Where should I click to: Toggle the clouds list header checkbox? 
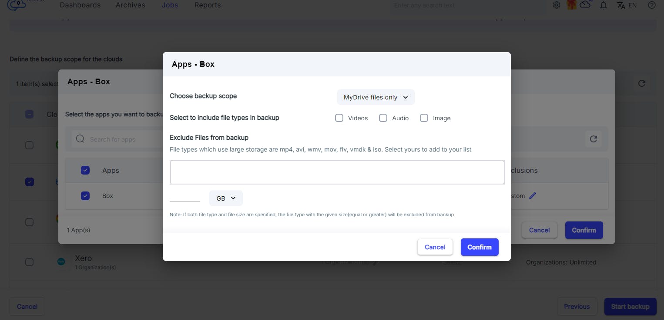[29, 115]
